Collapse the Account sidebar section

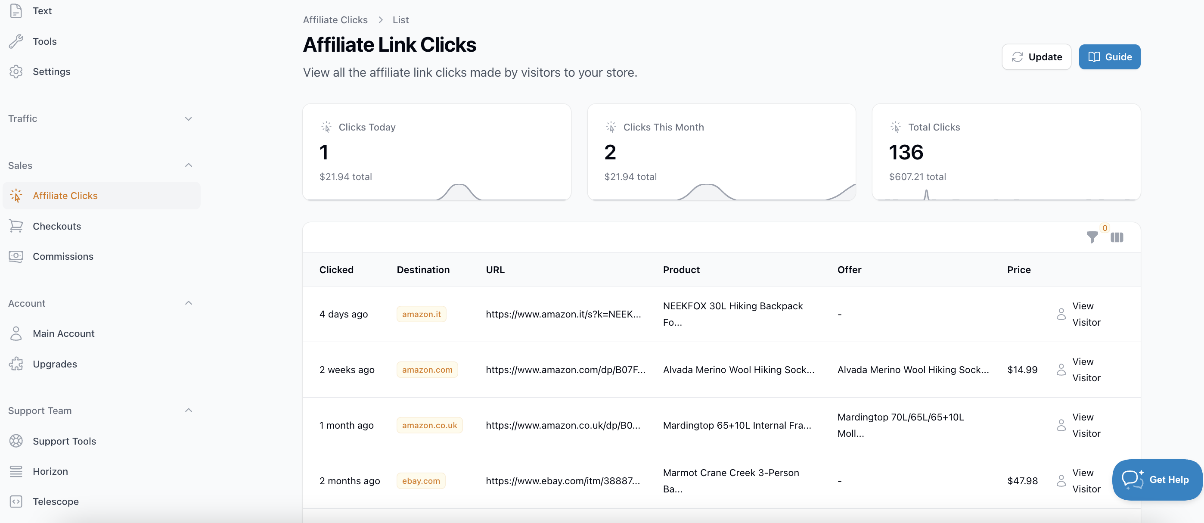click(188, 303)
